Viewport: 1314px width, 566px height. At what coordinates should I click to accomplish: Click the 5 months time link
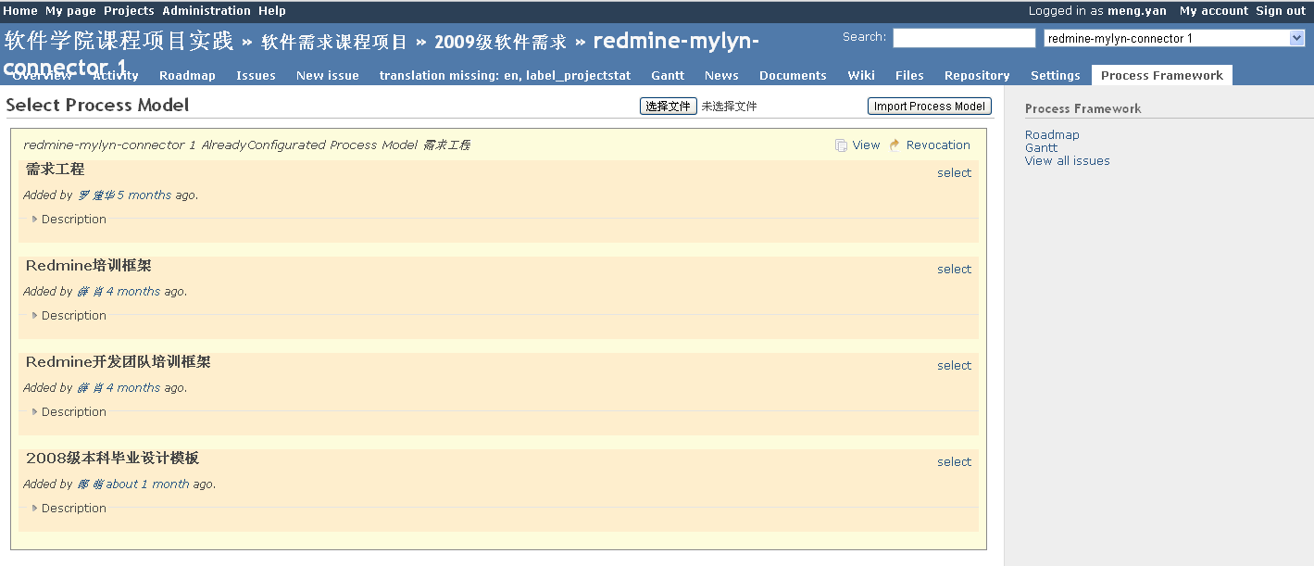(x=144, y=195)
